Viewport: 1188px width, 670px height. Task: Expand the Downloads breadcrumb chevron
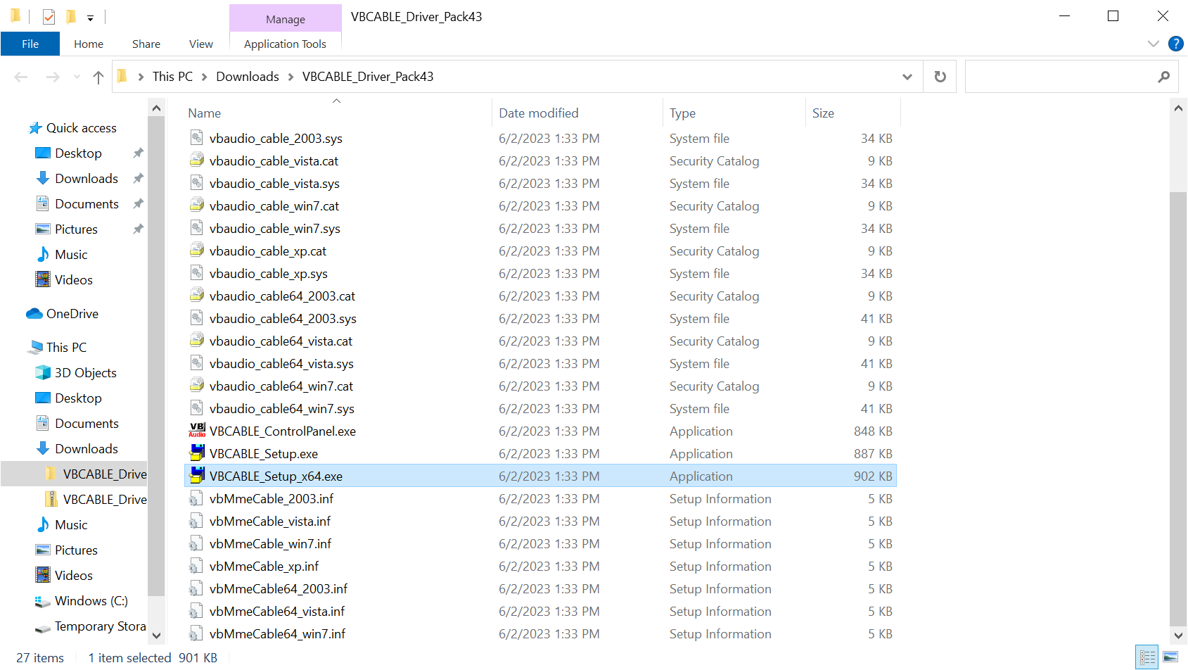pos(290,77)
